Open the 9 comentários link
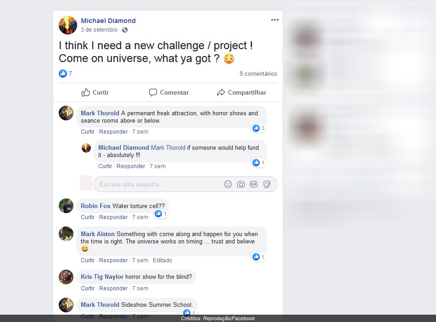The height and width of the screenshot is (322, 436). (x=258, y=74)
